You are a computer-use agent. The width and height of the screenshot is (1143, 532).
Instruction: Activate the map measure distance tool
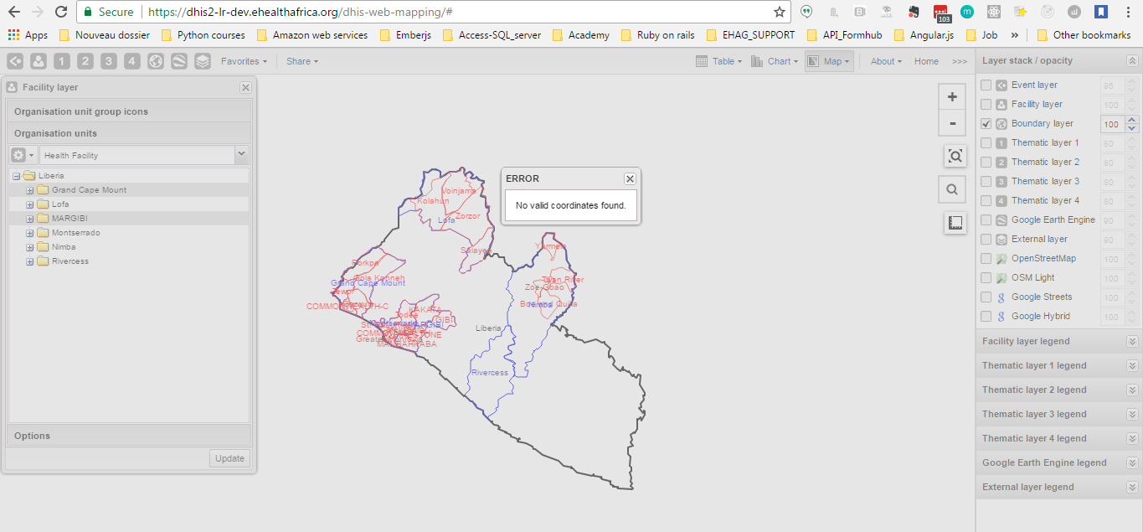pyautogui.click(x=955, y=223)
